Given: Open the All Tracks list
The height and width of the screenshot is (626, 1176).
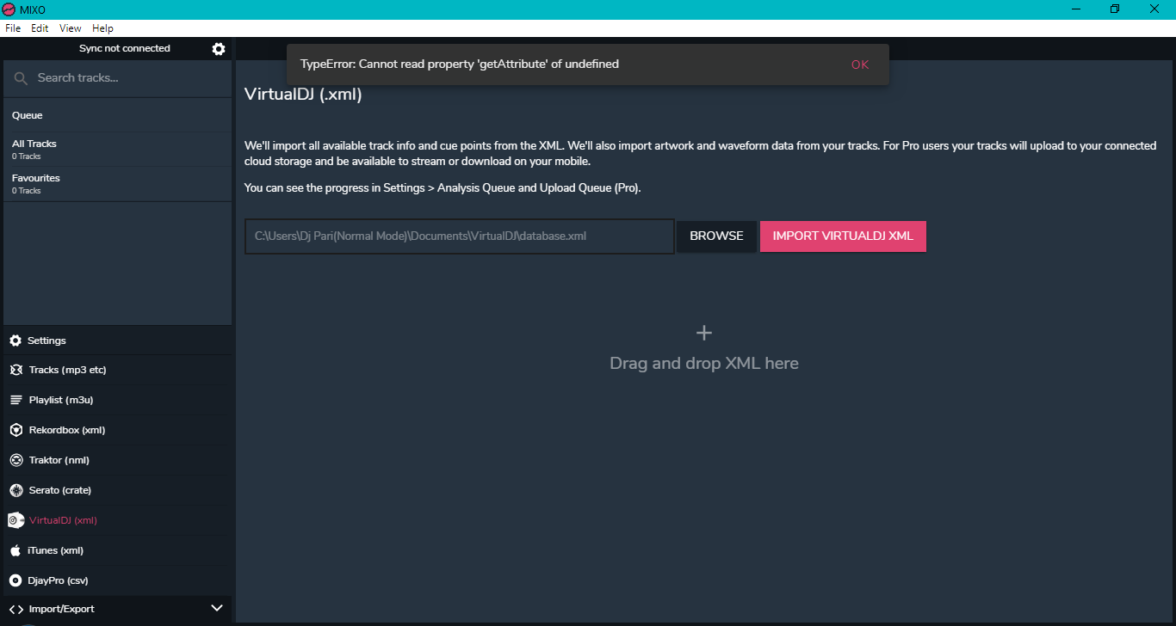Looking at the screenshot, I should pyautogui.click(x=117, y=149).
